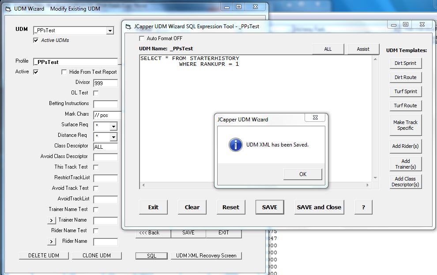Click SAVE and Close button

319,207
